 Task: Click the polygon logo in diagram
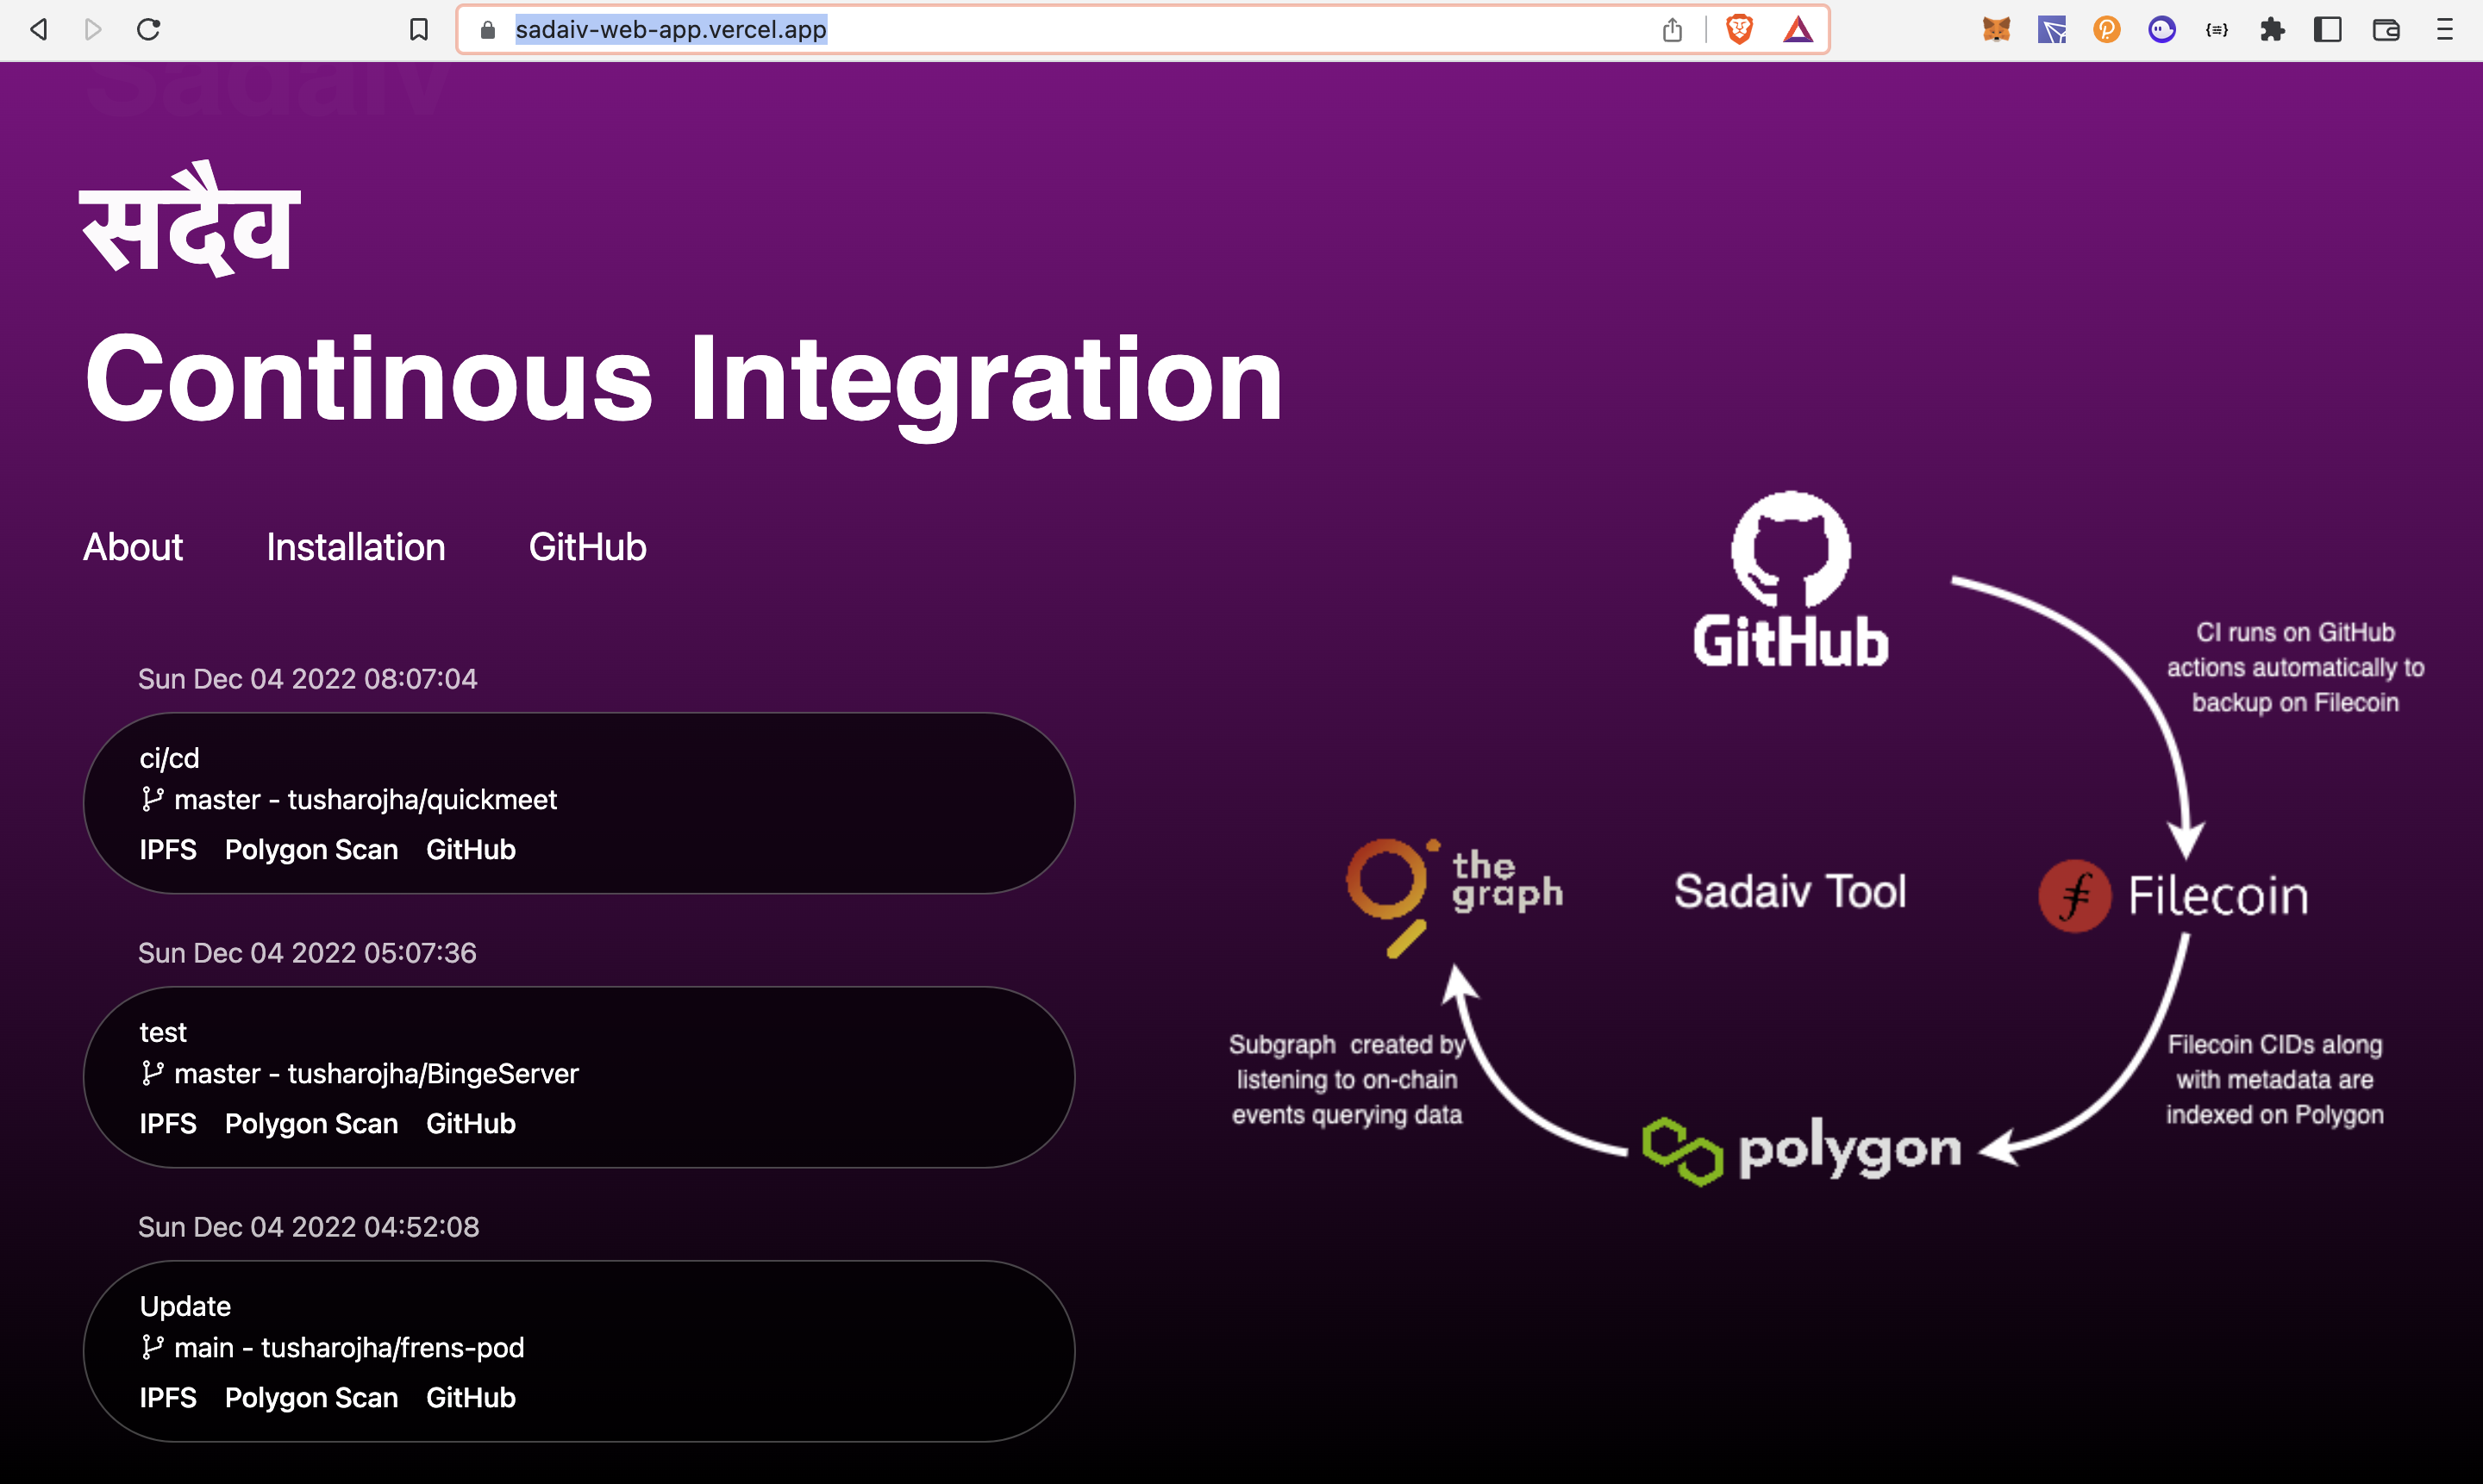[x=1802, y=1151]
